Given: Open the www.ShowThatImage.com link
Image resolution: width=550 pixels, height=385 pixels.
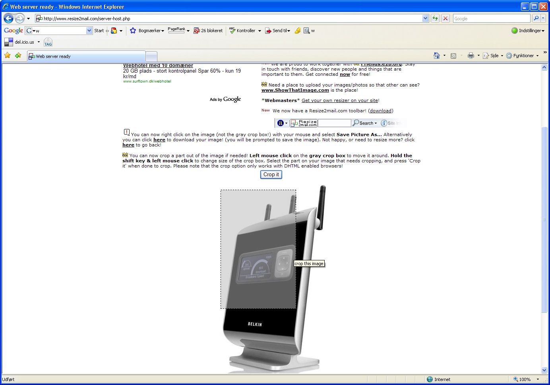Looking at the screenshot, I should coord(295,90).
